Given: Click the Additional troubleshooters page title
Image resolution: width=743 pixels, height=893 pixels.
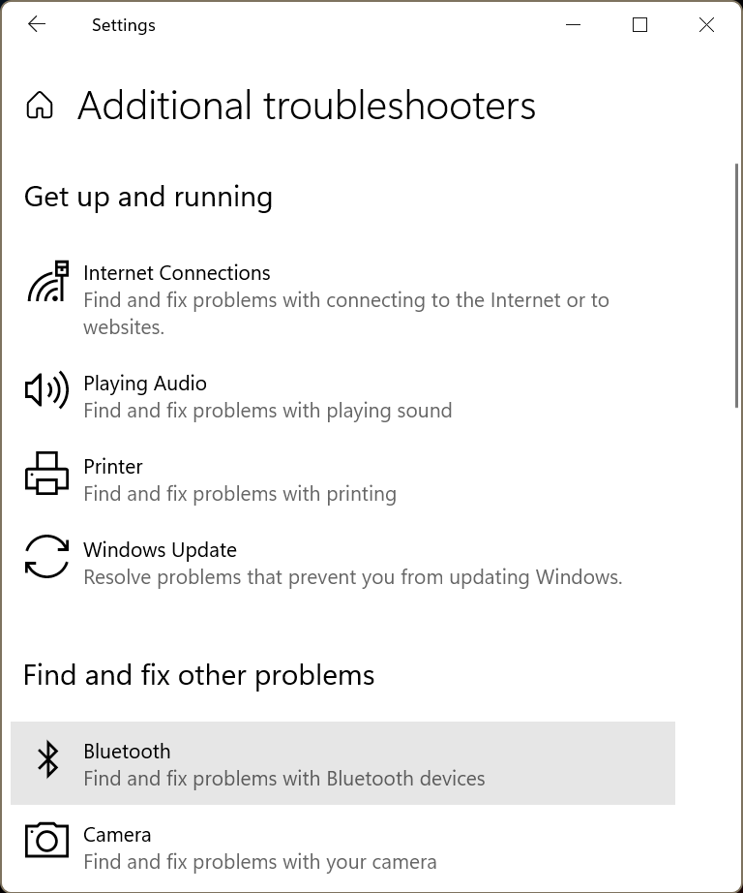Looking at the screenshot, I should [x=308, y=107].
